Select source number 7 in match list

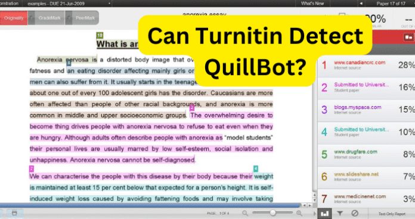pyautogui.click(x=324, y=199)
